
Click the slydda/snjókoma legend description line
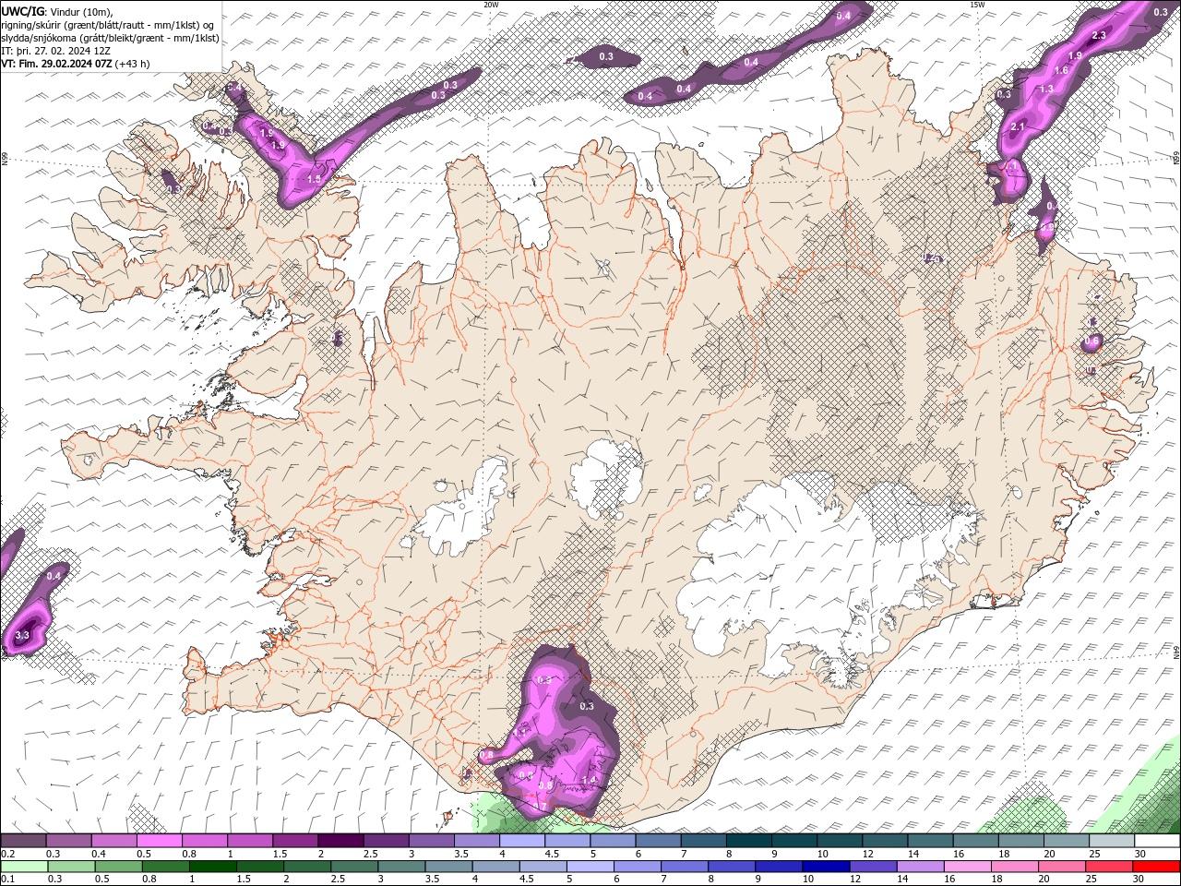(110, 38)
